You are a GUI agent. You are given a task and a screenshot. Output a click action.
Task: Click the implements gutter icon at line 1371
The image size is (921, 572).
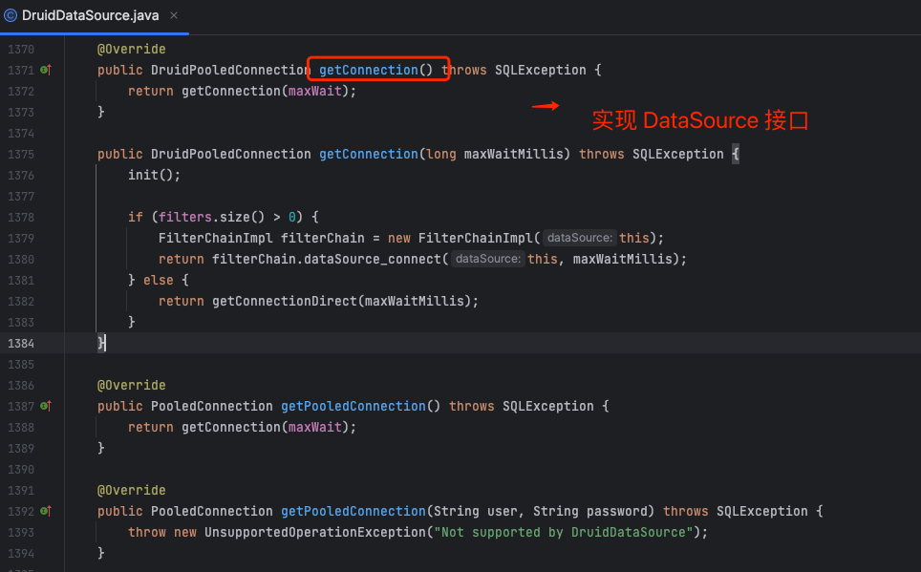click(45, 70)
